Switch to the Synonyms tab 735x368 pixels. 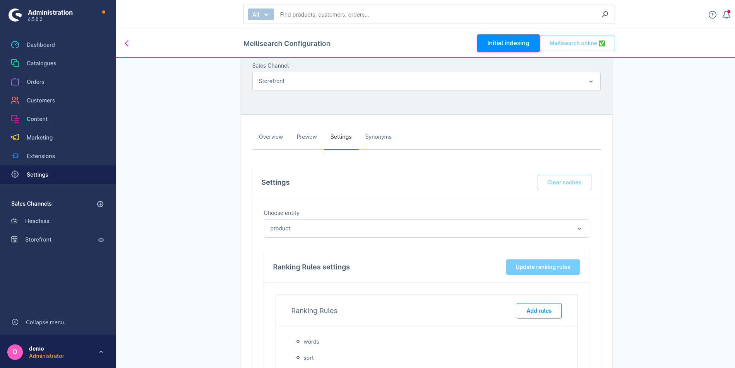coord(378,137)
